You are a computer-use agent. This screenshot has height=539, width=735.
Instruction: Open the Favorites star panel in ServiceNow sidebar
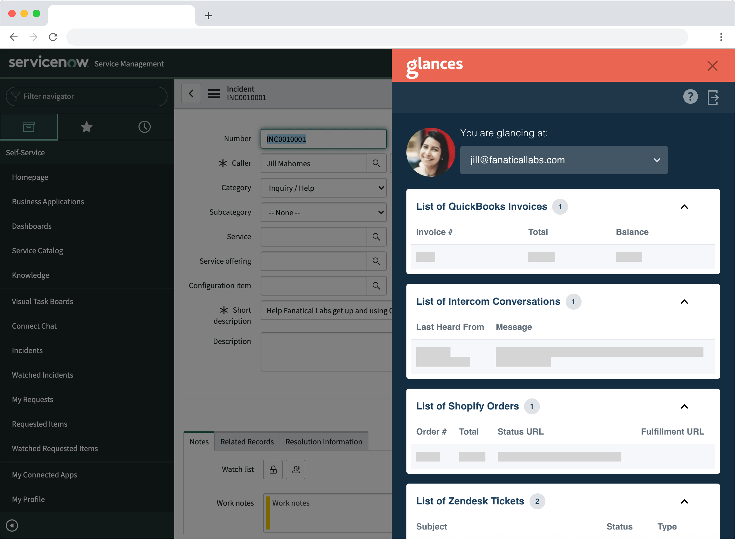point(86,126)
